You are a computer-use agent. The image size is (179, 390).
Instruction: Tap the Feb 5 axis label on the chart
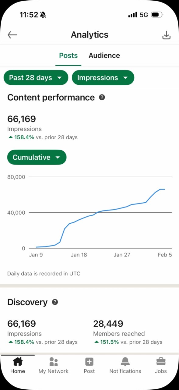click(x=165, y=255)
